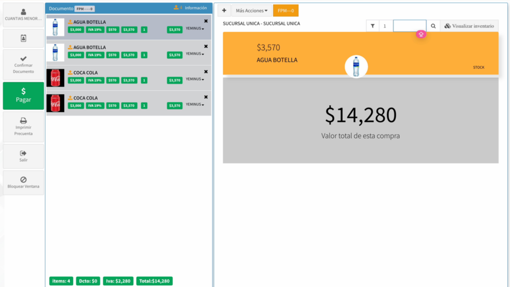Remove the last COCA COLA item
Image resolution: width=510 pixels, height=287 pixels.
point(206,97)
